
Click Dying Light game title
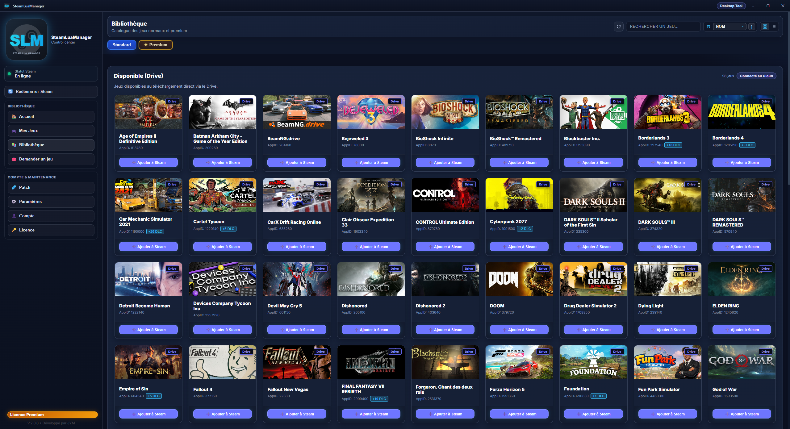click(650, 306)
